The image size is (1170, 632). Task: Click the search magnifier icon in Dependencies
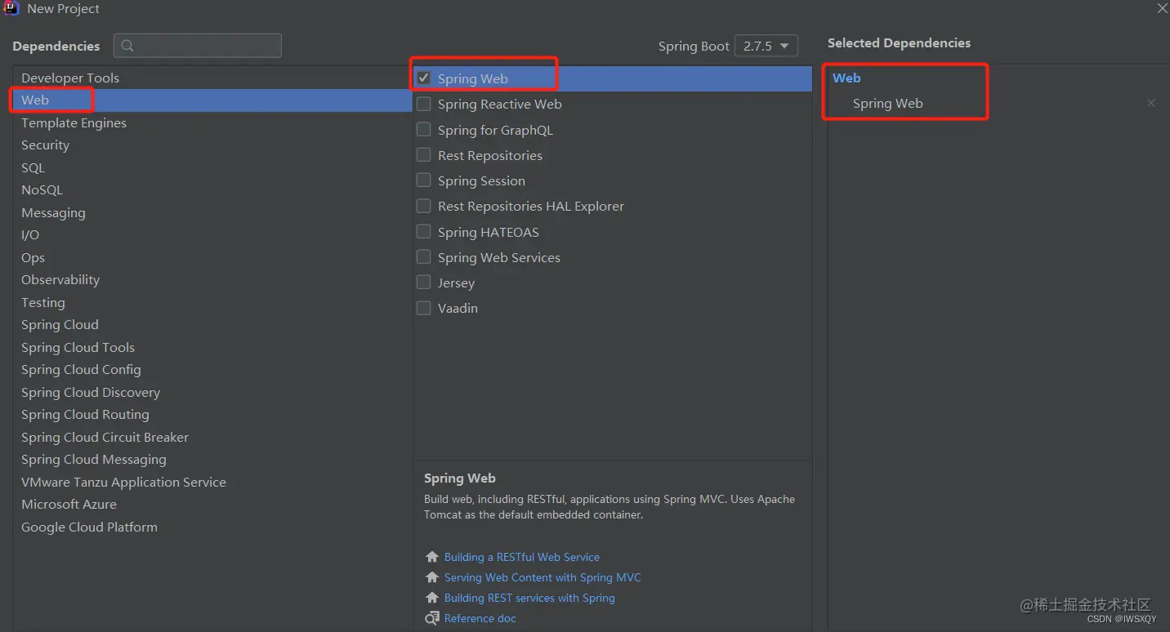(127, 46)
